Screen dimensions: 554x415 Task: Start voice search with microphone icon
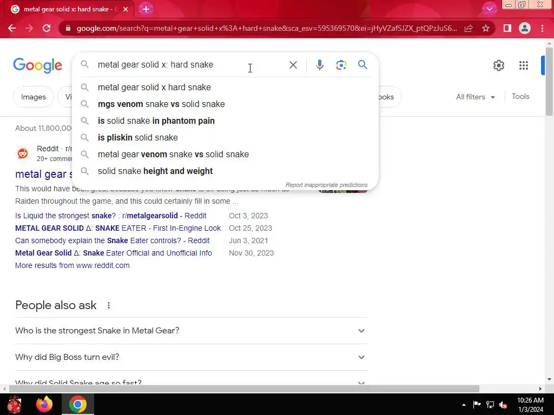tap(319, 65)
